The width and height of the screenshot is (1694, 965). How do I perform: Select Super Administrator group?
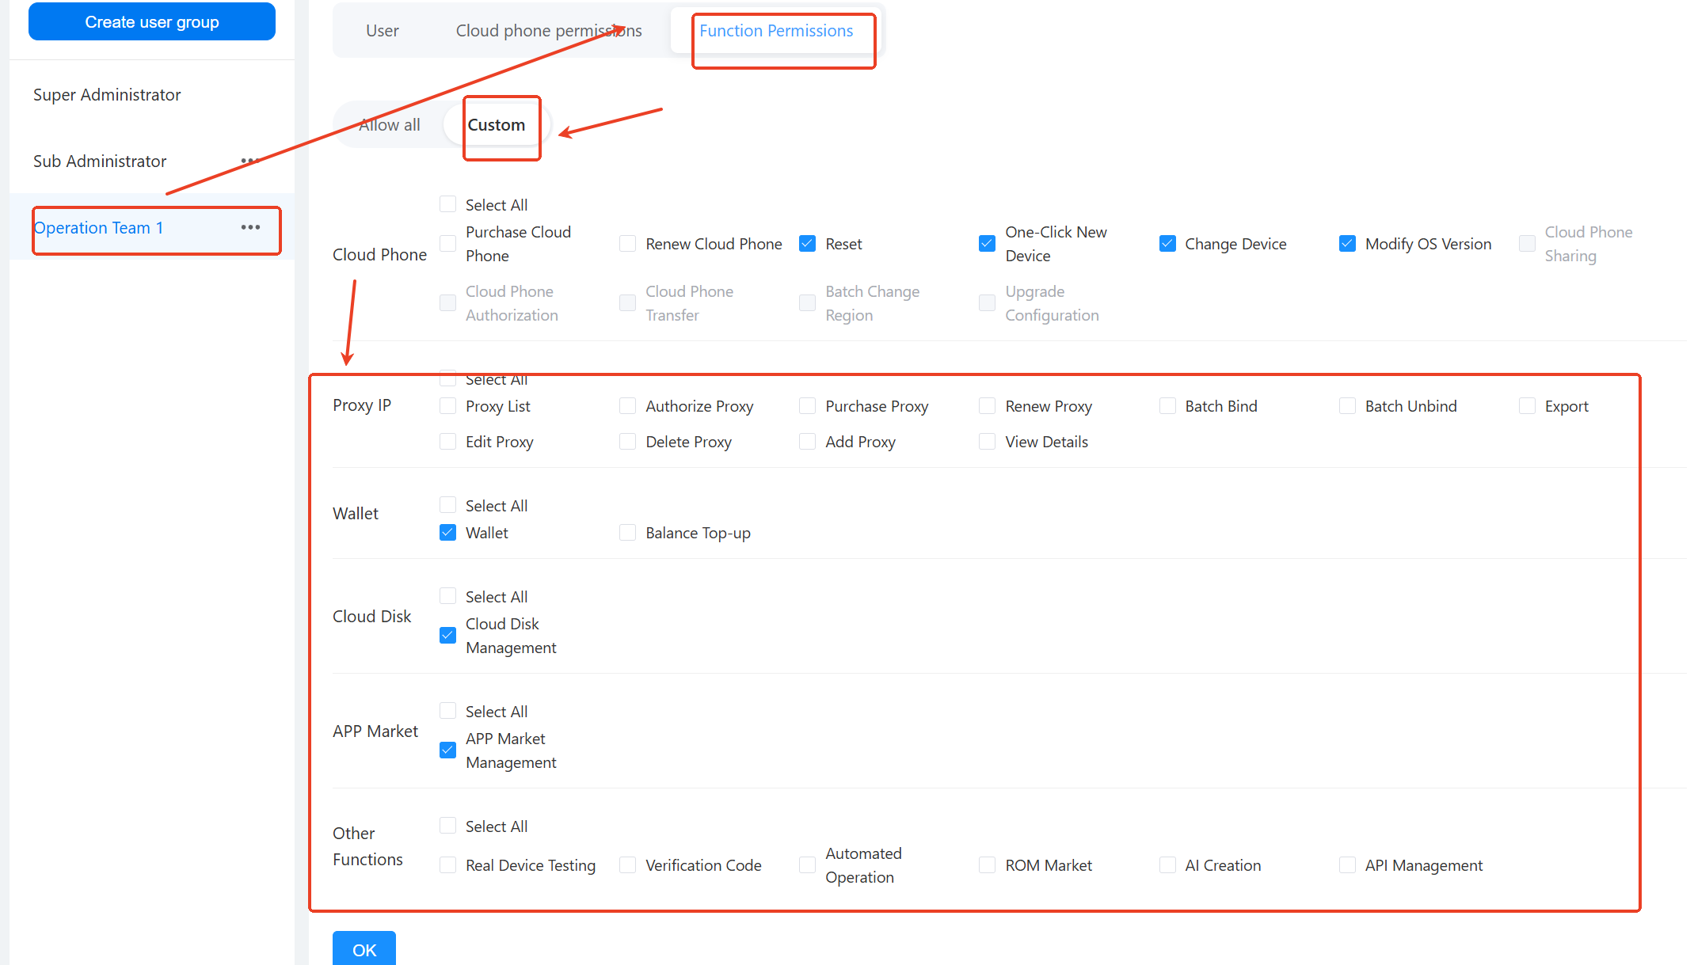click(x=107, y=95)
